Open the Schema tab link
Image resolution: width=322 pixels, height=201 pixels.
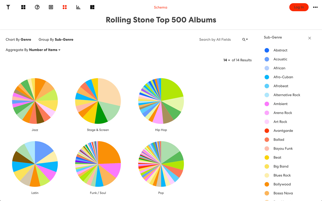click(160, 7)
